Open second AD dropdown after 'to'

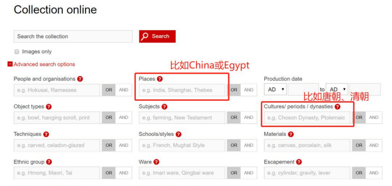(x=337, y=90)
